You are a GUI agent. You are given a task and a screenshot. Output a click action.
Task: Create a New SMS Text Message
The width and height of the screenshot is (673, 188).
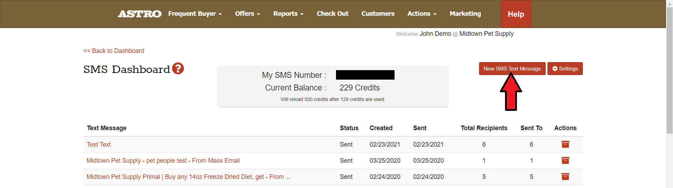(x=512, y=69)
